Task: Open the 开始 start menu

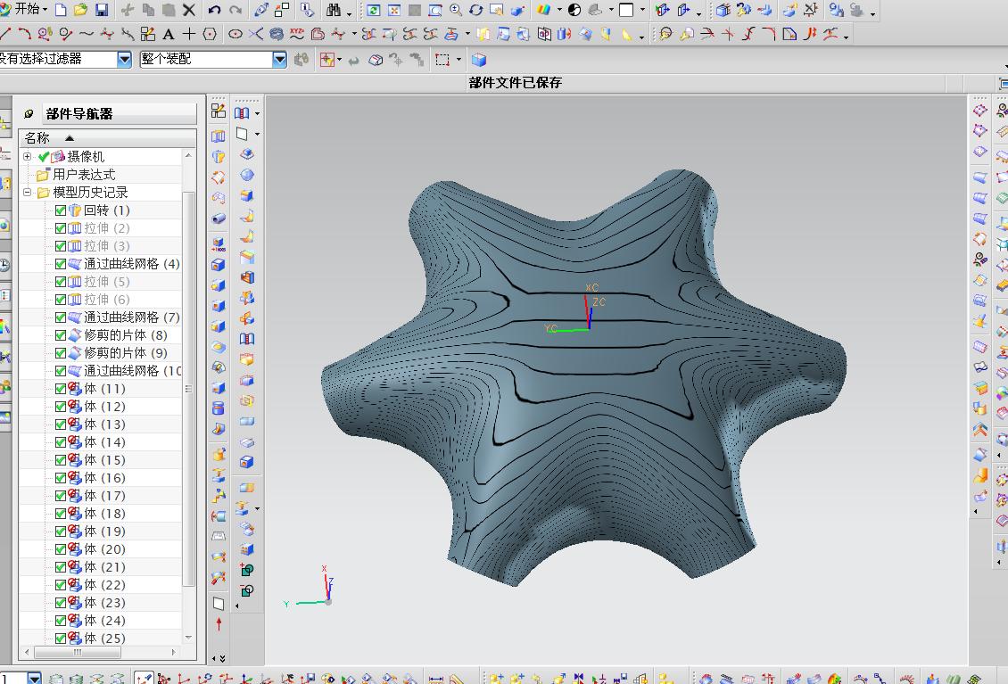Action: 25,10
